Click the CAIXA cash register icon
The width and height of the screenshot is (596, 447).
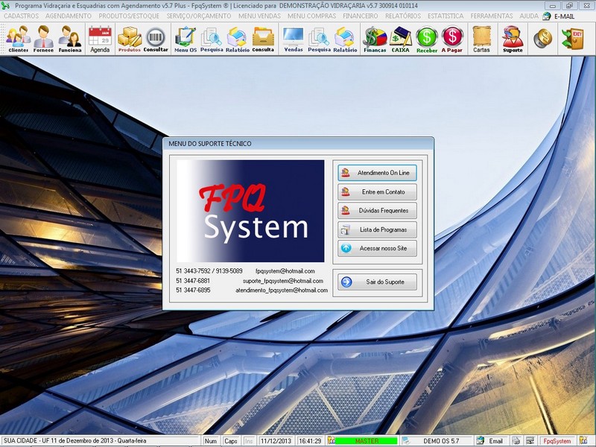401,39
